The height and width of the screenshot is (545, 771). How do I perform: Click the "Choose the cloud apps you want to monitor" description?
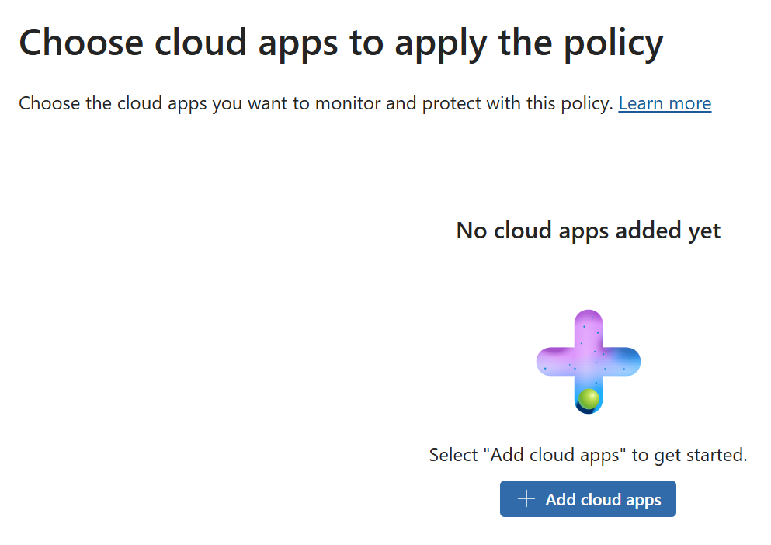[316, 104]
